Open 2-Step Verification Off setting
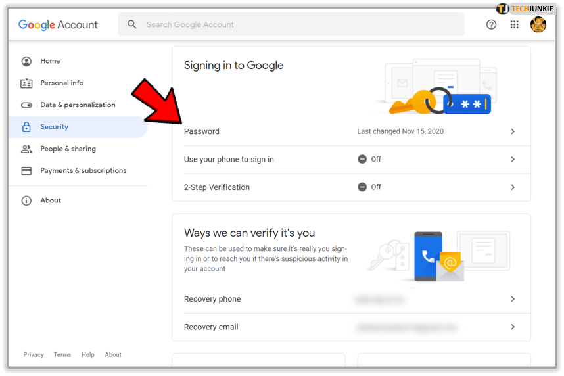The height and width of the screenshot is (376, 564). pyautogui.click(x=369, y=187)
